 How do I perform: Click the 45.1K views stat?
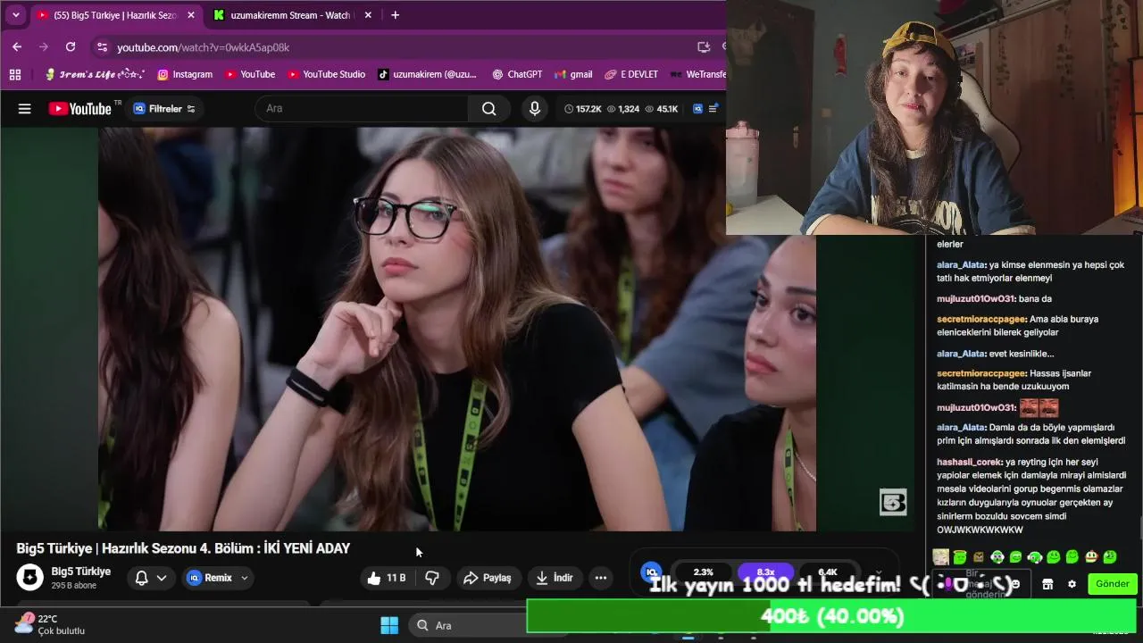point(661,109)
